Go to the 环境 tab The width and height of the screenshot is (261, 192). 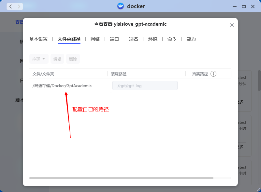[x=153, y=39]
